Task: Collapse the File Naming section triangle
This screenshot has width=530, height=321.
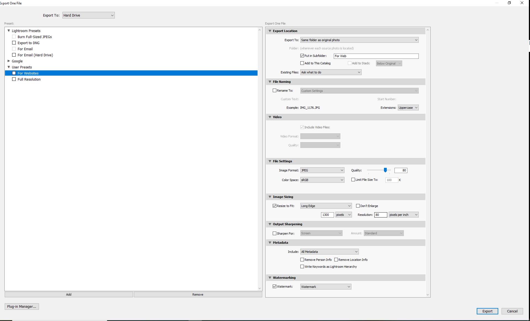Action: point(270,82)
